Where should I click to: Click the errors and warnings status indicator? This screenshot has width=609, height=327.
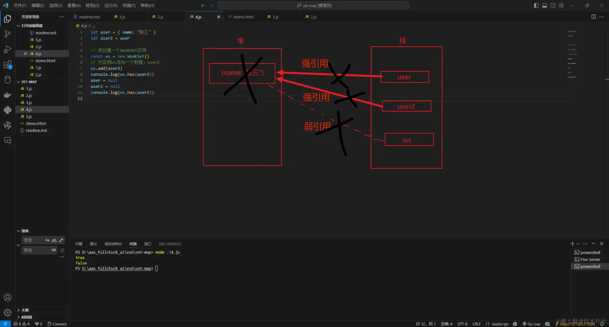[22, 324]
